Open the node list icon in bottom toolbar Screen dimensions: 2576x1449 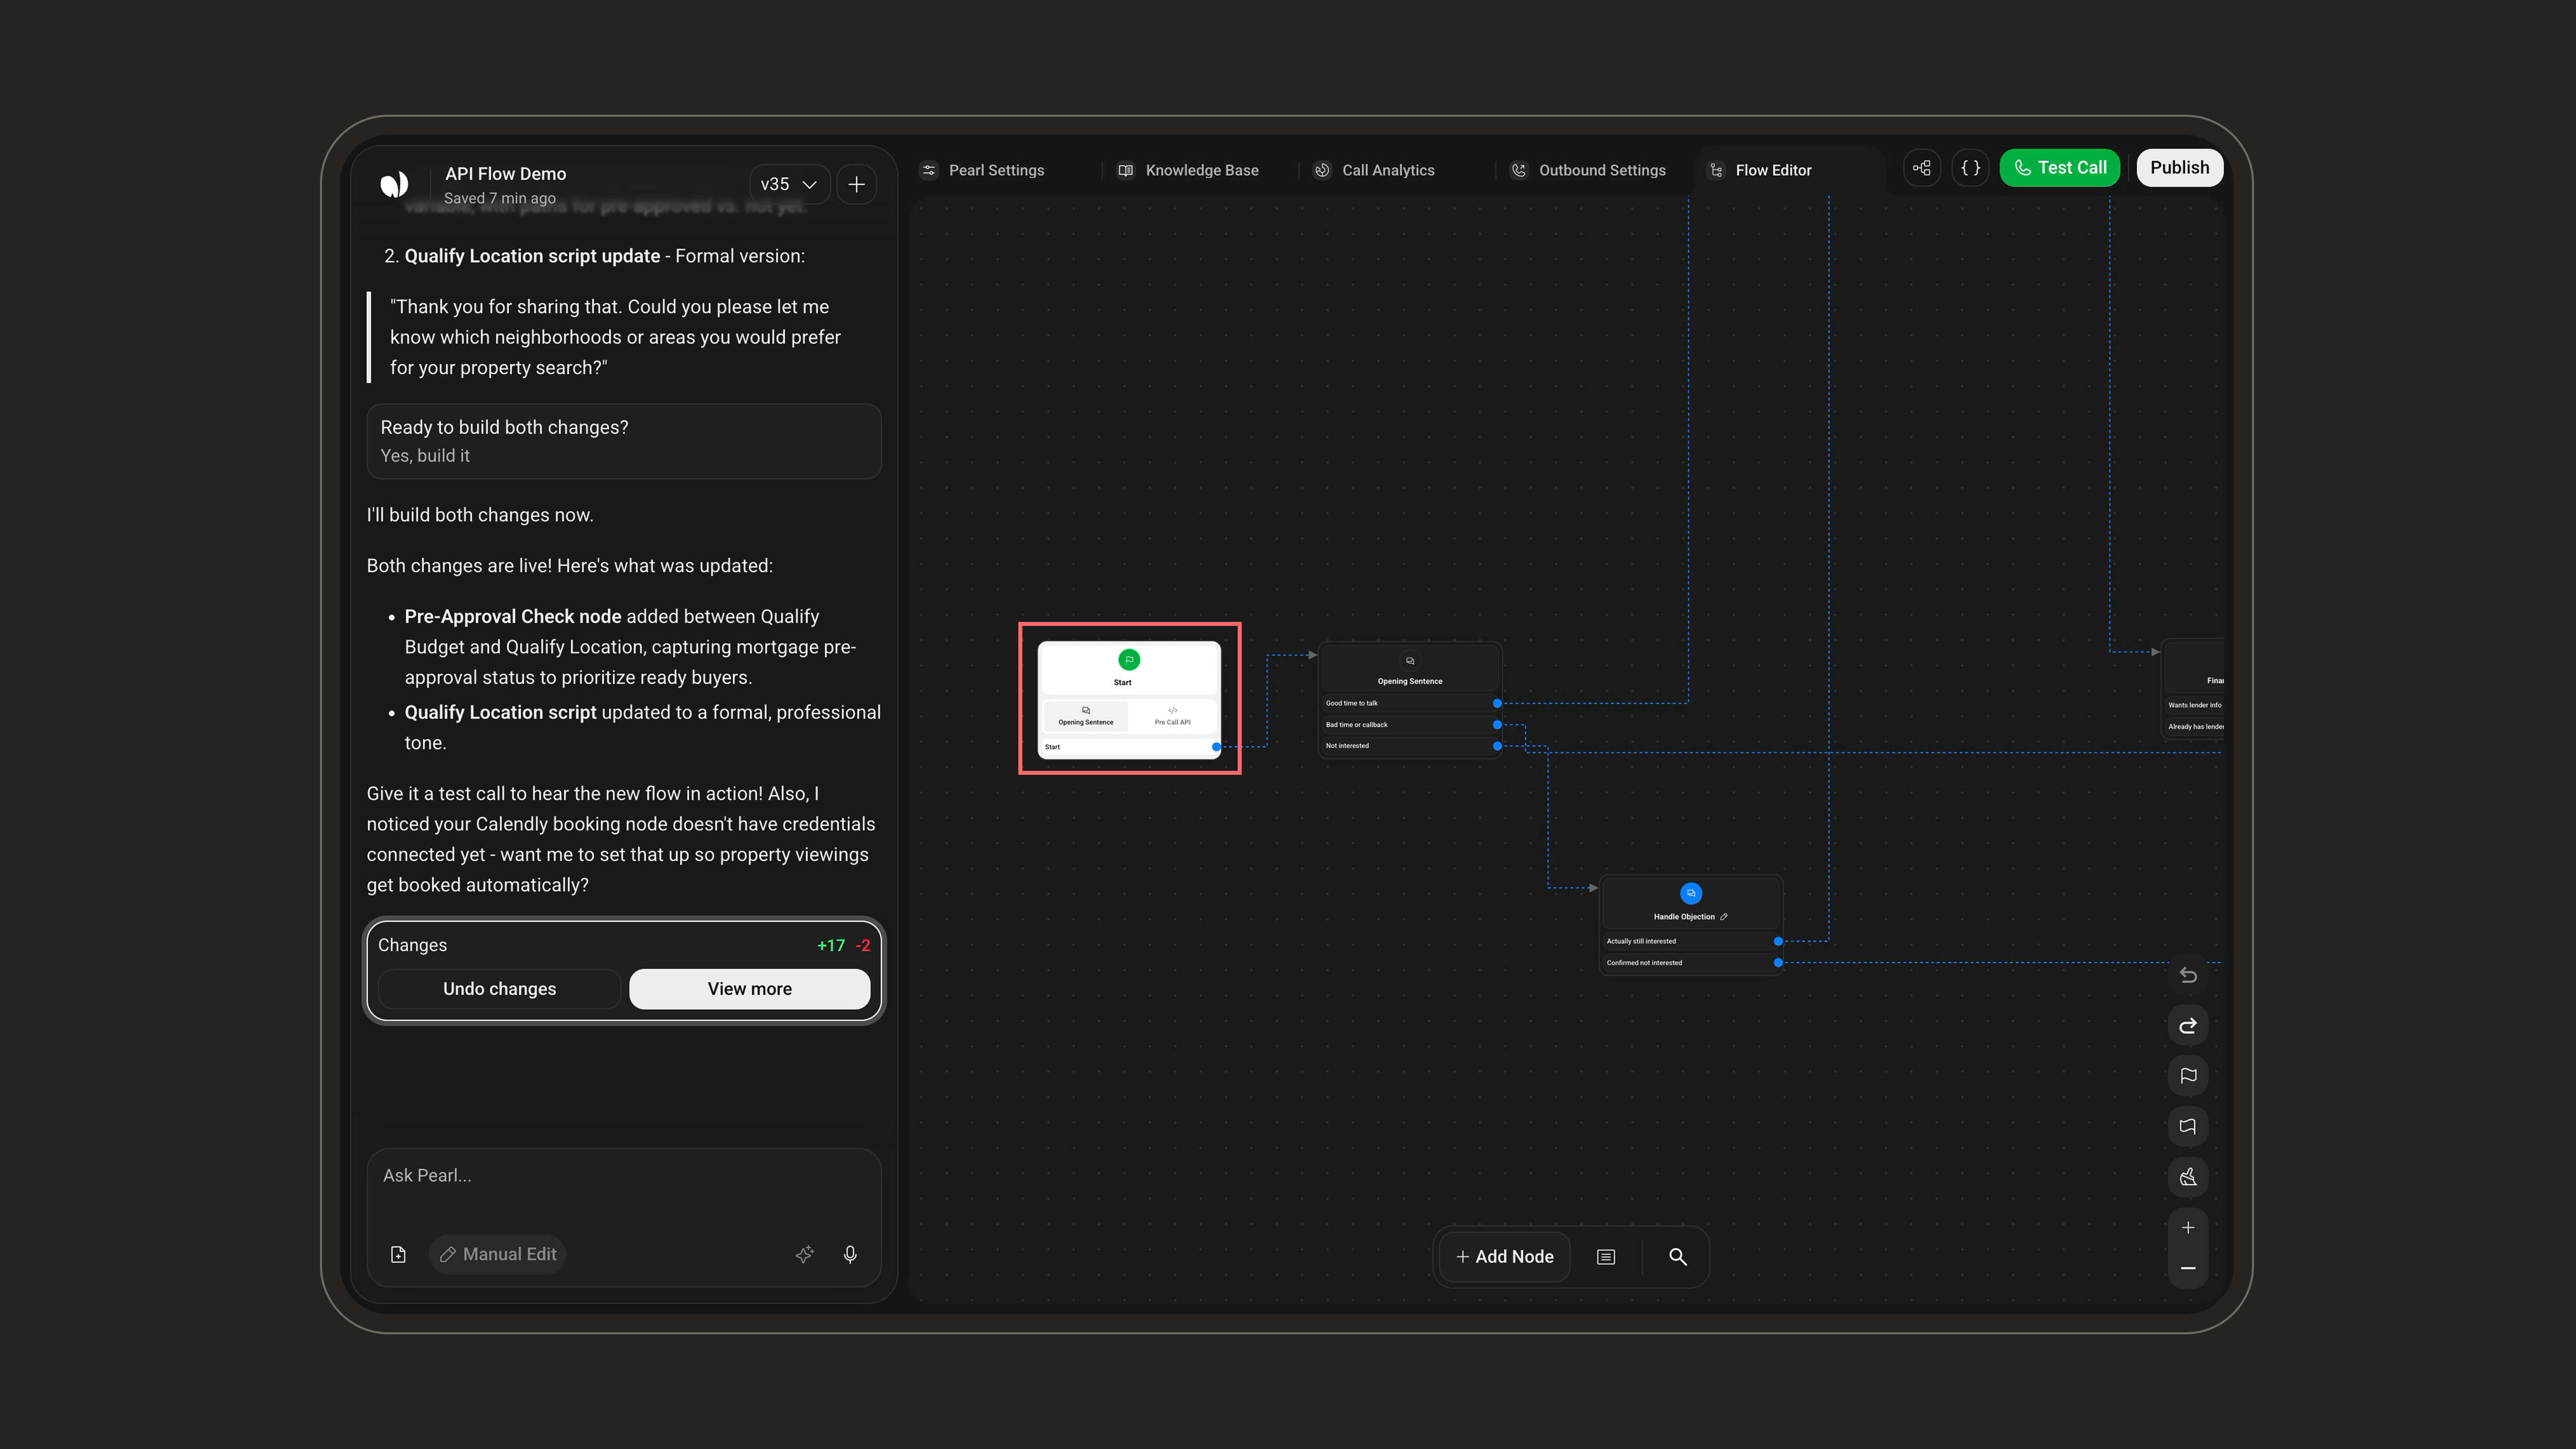[1606, 1257]
